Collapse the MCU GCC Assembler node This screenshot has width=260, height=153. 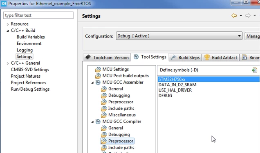tap(92, 83)
